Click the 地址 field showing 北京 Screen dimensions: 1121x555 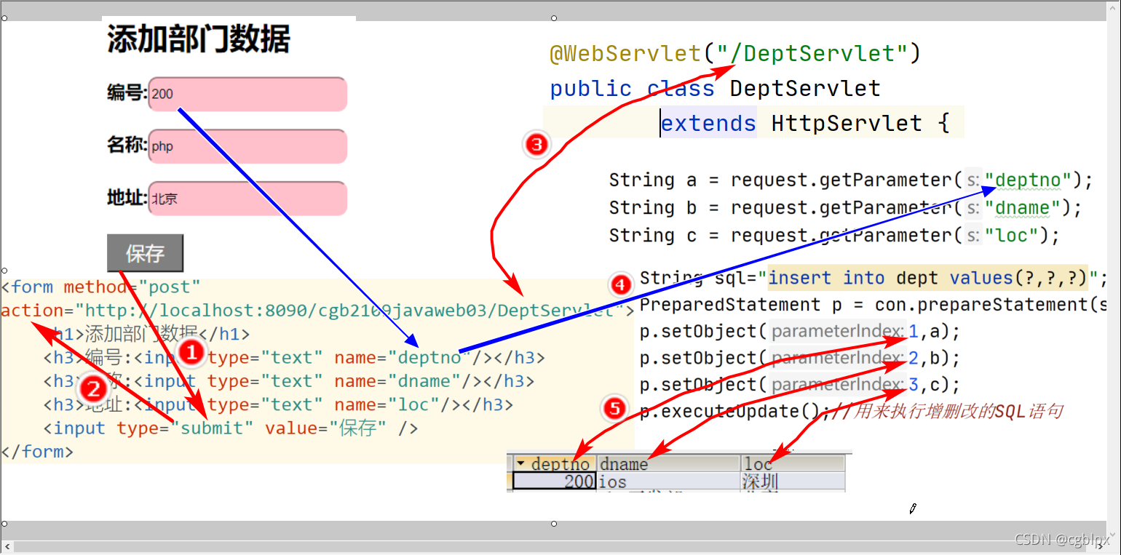point(247,198)
